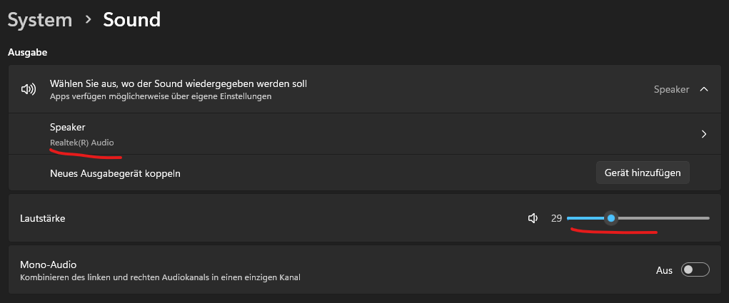Click the volume slider handle

pyautogui.click(x=611, y=218)
